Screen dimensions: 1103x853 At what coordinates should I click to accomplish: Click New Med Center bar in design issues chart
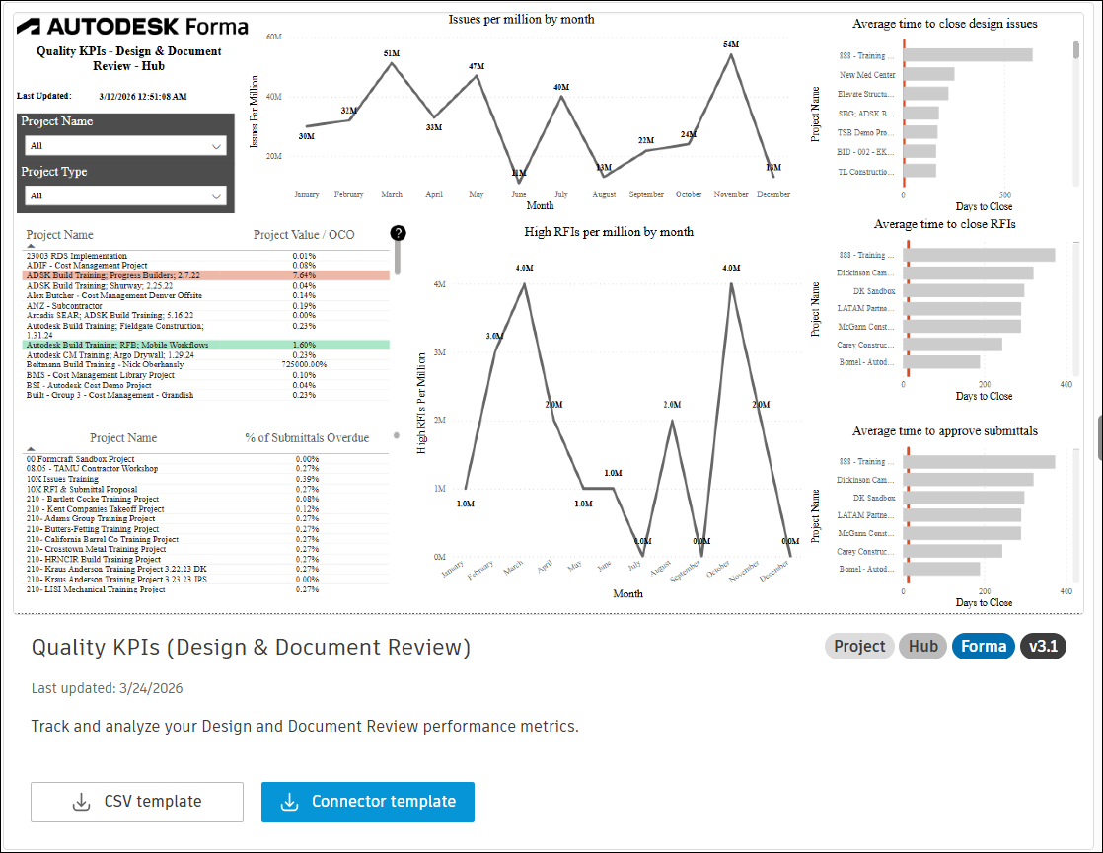(929, 75)
